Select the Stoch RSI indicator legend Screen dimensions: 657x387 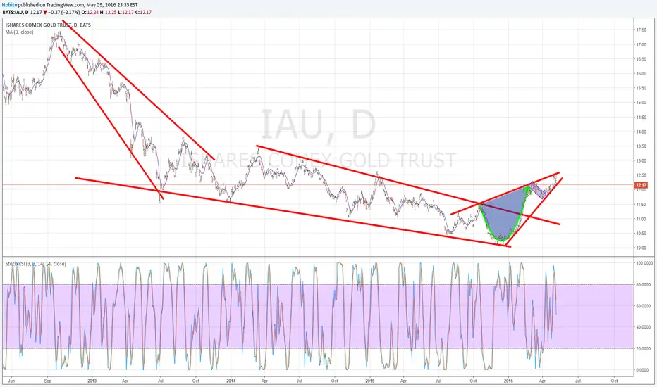pos(36,264)
